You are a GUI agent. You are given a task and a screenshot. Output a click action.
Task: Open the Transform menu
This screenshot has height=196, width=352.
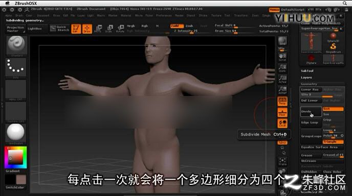click(241, 15)
